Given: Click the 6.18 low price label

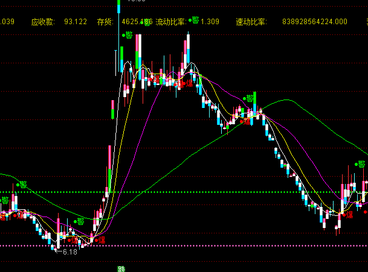Looking at the screenshot, I should [x=70, y=251].
